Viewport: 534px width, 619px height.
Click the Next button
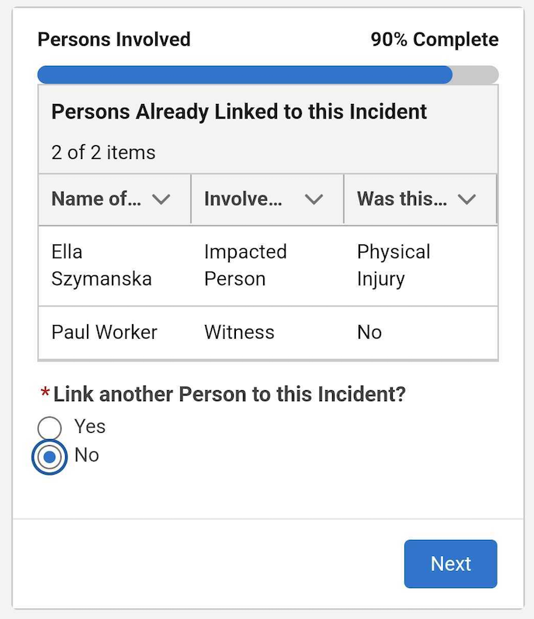pyautogui.click(x=451, y=564)
